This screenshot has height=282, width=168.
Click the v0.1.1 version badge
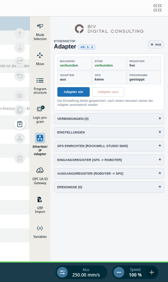87,47
